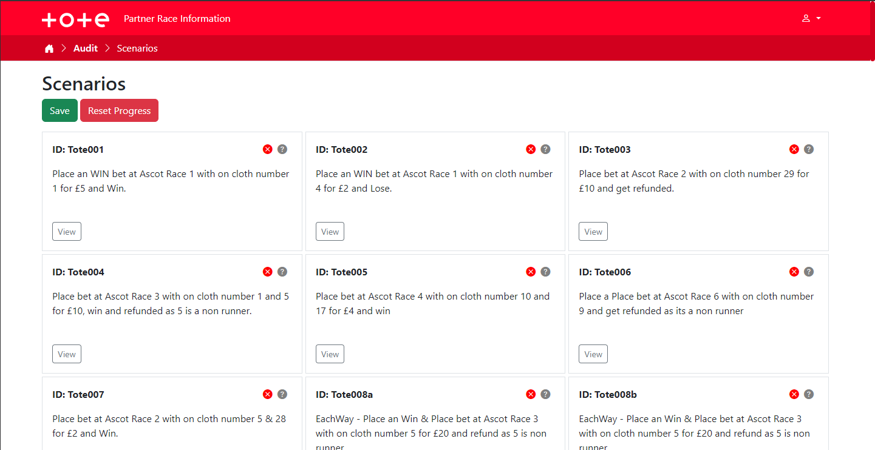Click the help icon on Tote007 card
Screen dimensions: 875x450
282,394
